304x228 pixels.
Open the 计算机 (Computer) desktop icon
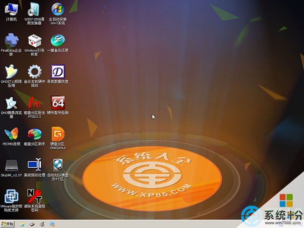(11, 9)
